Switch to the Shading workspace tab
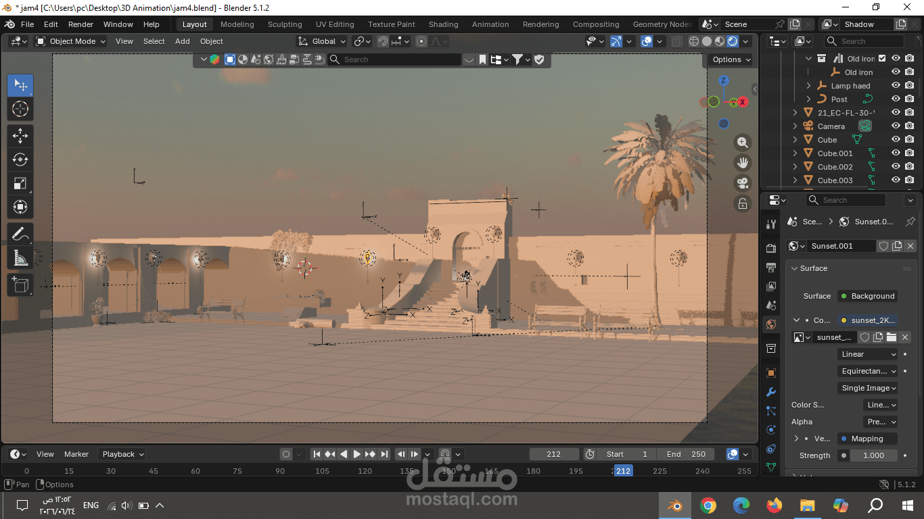This screenshot has height=519, width=924. pyautogui.click(x=443, y=24)
